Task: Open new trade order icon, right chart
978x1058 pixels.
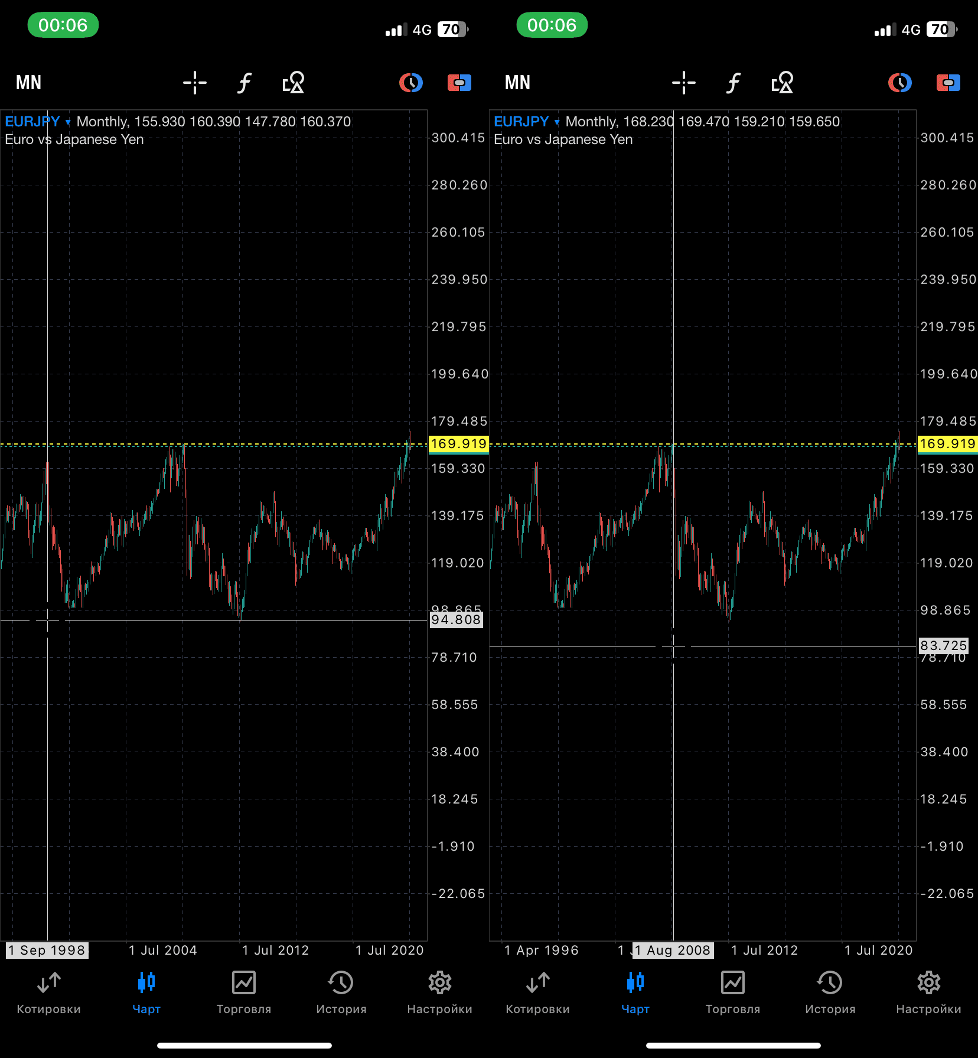Action: pos(948,83)
